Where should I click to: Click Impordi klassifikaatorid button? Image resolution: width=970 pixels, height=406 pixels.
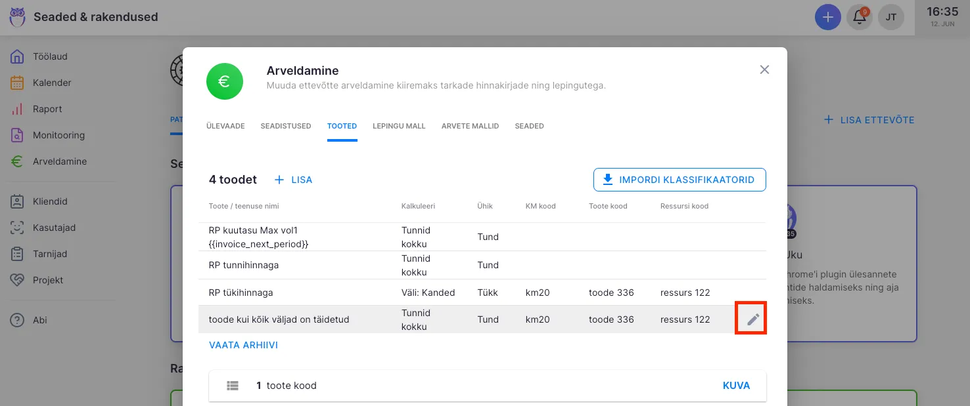click(680, 180)
